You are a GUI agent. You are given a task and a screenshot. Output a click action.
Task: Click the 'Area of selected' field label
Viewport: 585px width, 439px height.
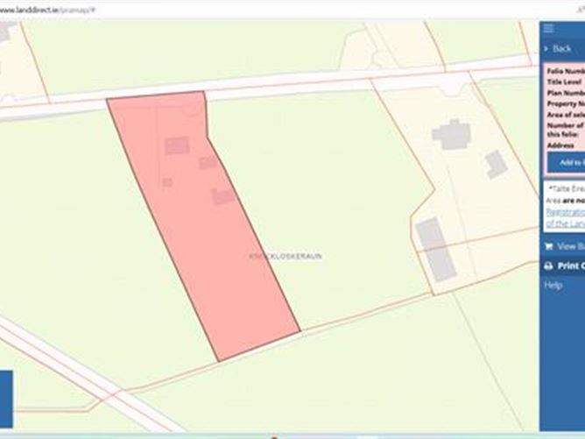[x=566, y=115]
